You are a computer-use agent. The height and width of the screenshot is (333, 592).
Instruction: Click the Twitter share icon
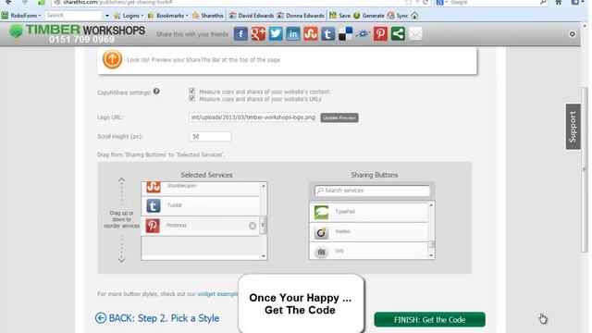276,34
